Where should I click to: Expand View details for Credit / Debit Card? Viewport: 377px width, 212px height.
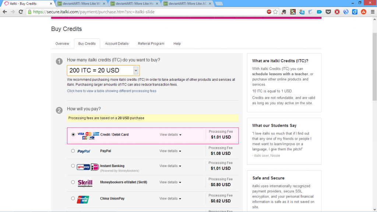170,135
